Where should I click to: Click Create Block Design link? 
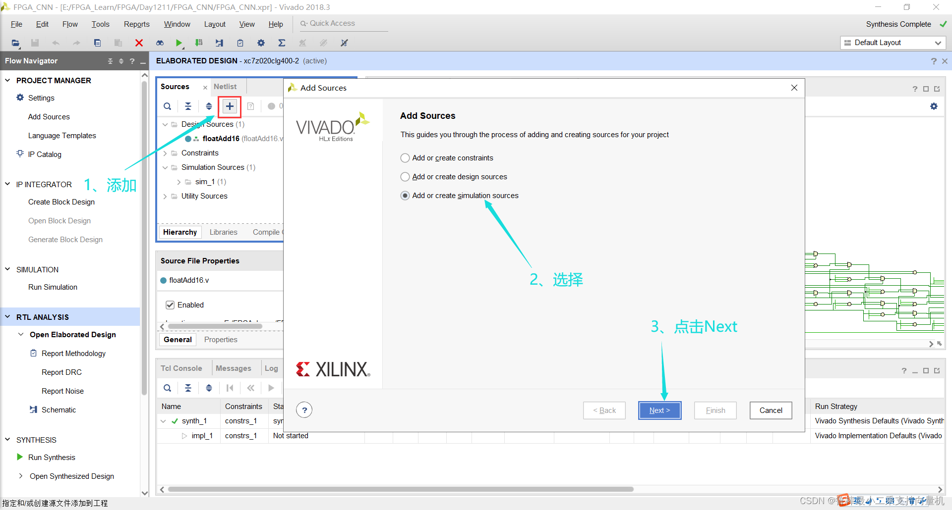(61, 202)
